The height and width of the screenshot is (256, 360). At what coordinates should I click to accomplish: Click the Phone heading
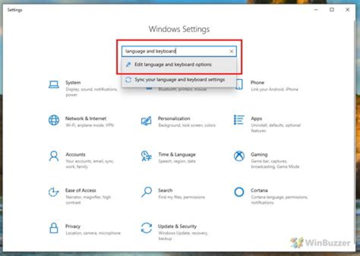[x=257, y=82]
